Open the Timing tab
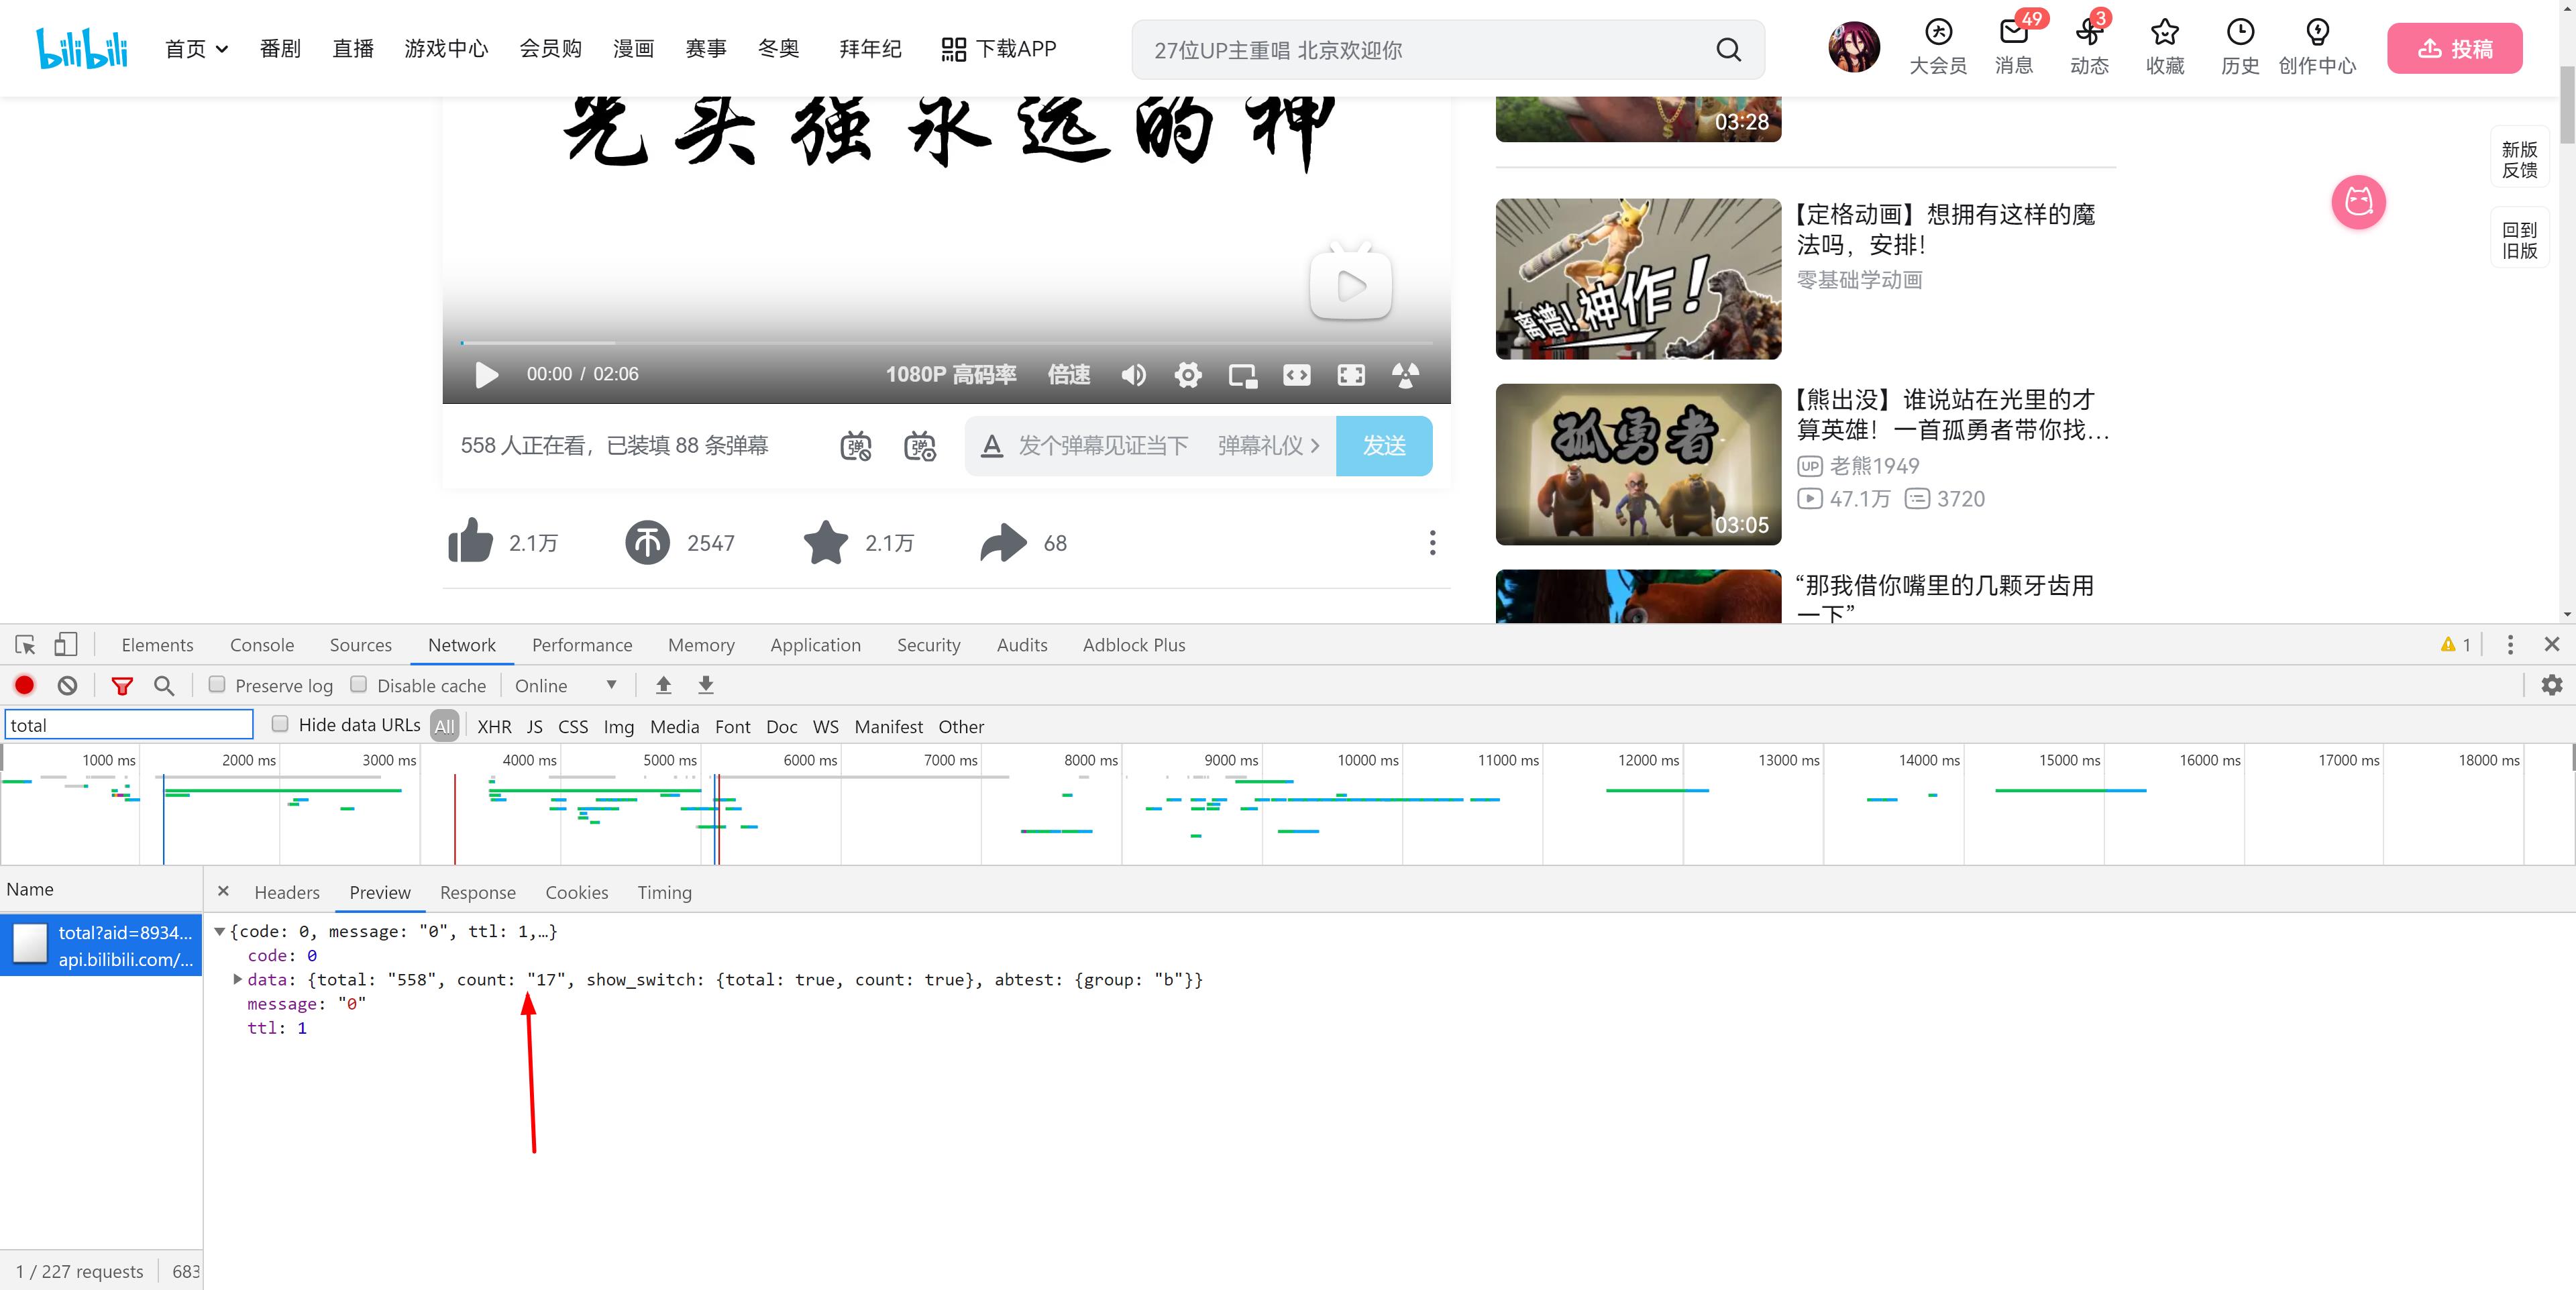This screenshot has height=1290, width=2576. [x=664, y=892]
